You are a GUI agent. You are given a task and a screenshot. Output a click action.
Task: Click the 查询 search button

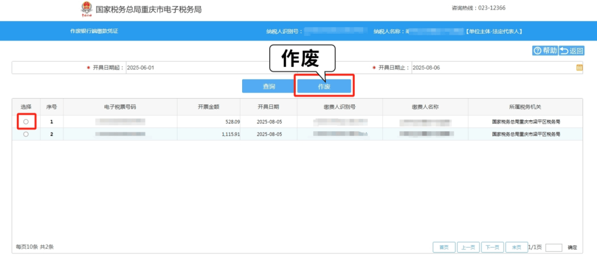[x=269, y=87]
